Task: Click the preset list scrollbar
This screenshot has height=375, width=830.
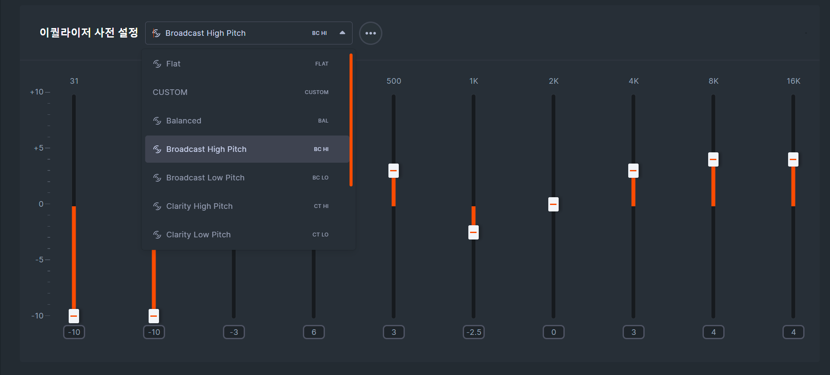Action: point(351,120)
